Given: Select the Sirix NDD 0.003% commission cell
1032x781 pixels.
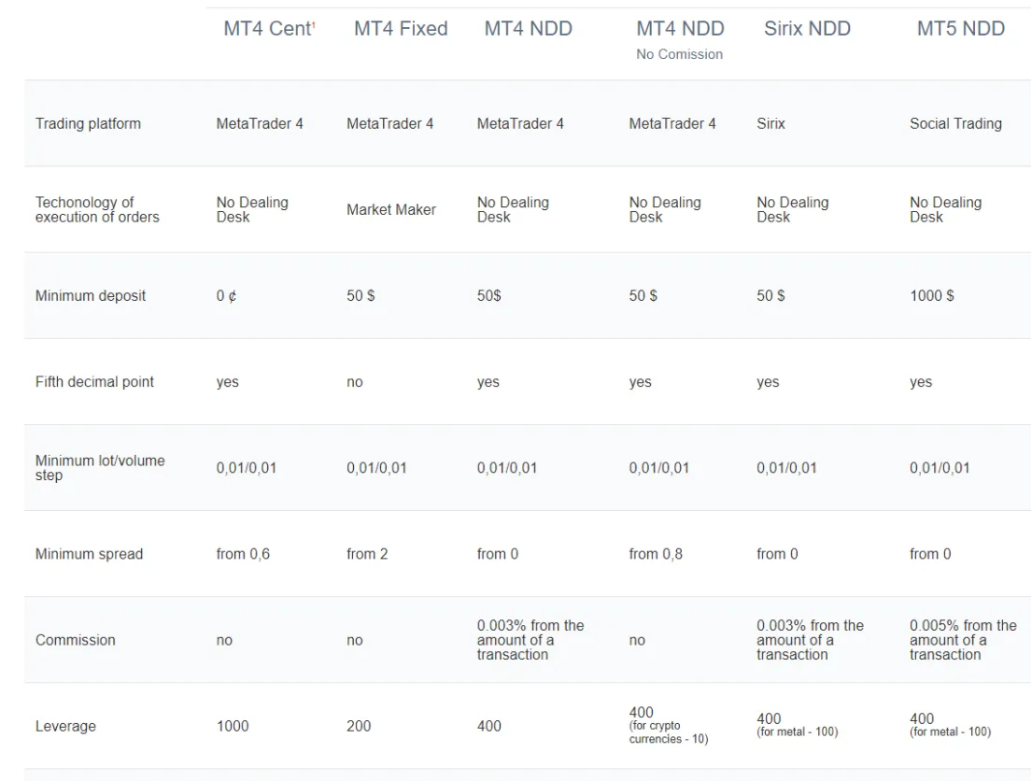Looking at the screenshot, I should point(811,640).
